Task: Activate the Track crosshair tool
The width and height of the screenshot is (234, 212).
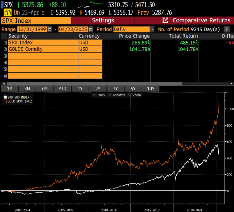Action: [x=99, y=95]
